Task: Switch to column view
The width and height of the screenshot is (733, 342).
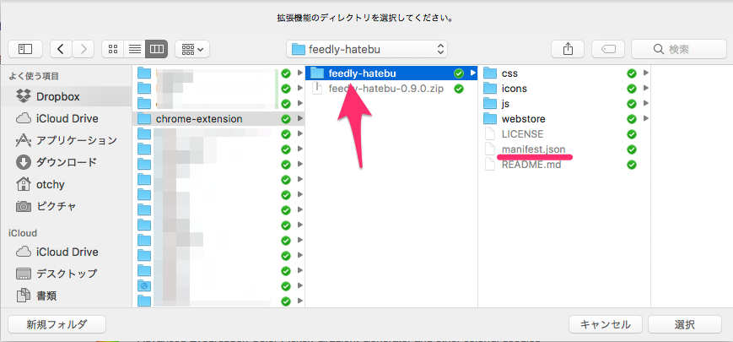Action: click(157, 49)
